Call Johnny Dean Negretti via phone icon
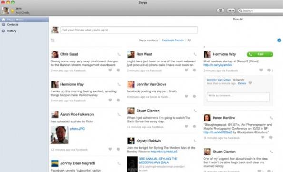Image resolution: width=283 pixels, height=172 pixels. coord(119,163)
